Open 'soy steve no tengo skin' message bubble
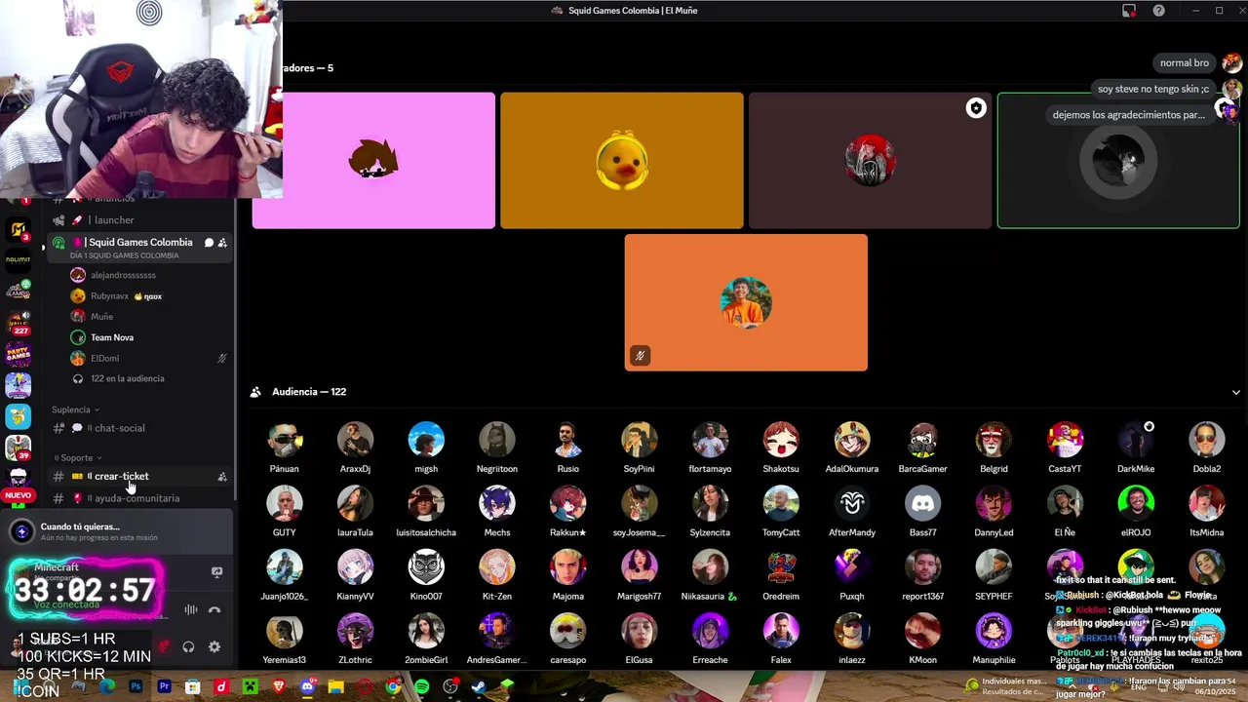The image size is (1248, 702). tap(1153, 89)
